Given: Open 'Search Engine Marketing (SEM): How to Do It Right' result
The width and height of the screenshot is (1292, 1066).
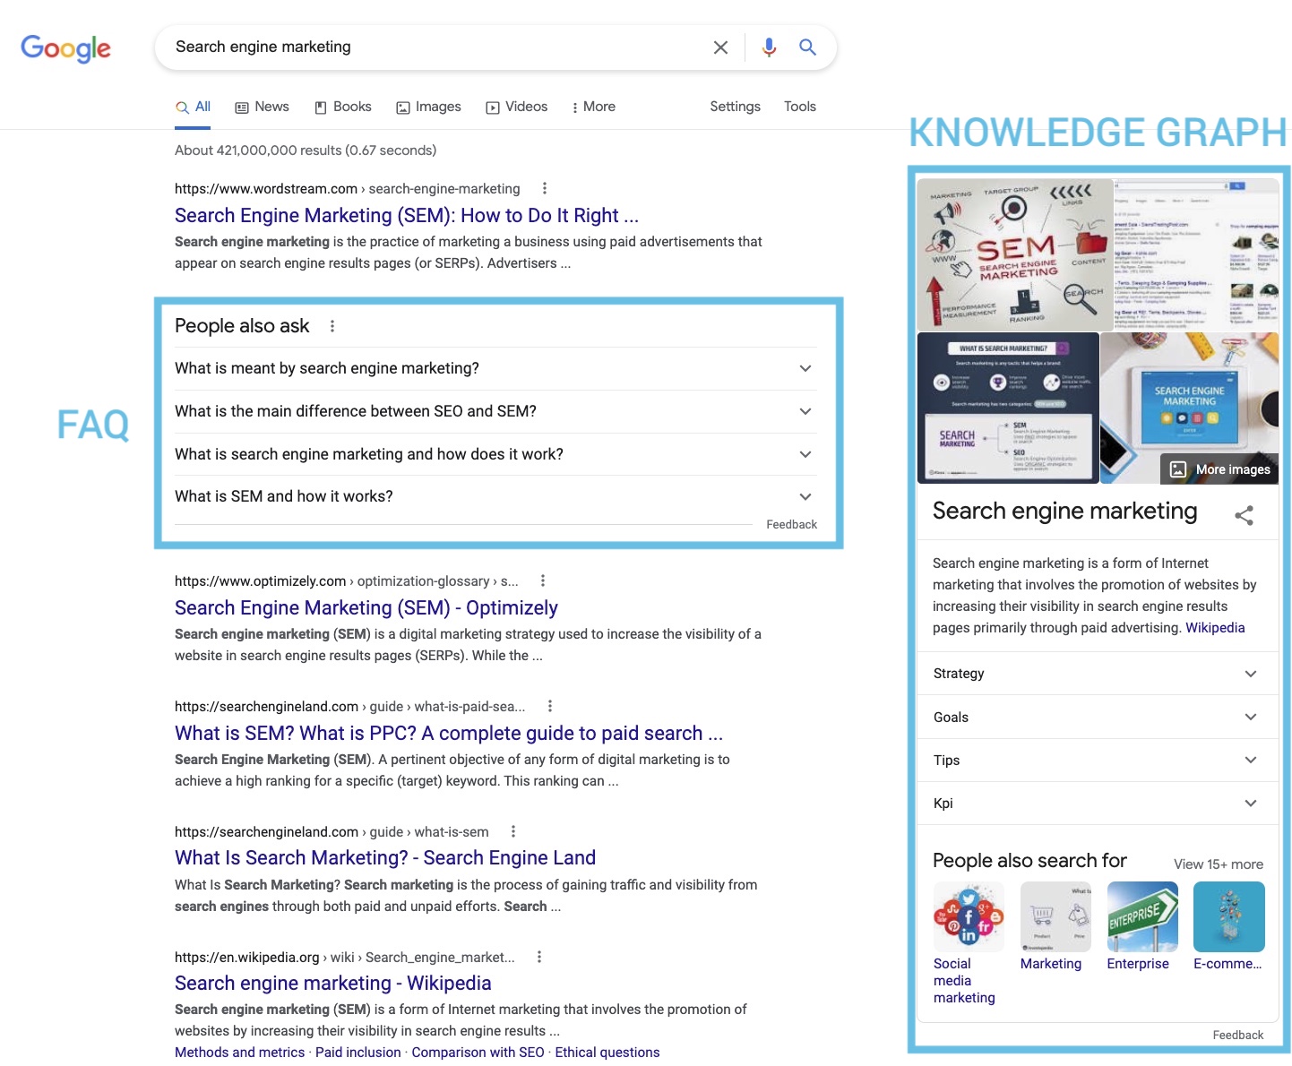Looking at the screenshot, I should click(x=407, y=216).
